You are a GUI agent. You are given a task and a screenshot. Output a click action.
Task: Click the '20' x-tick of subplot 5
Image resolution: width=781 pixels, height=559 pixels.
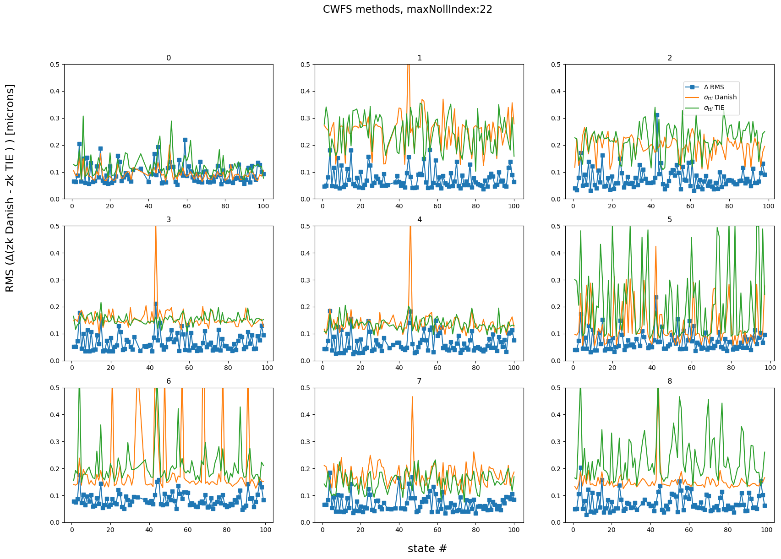click(x=612, y=368)
